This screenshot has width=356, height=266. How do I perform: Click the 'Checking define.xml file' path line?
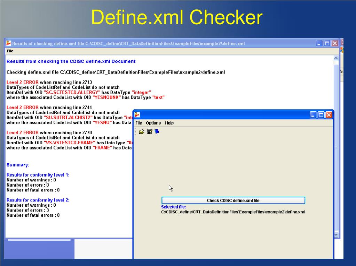point(116,72)
